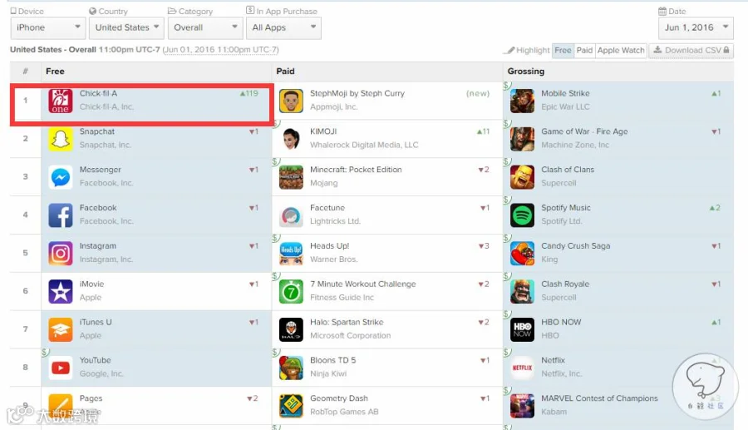
Task: Open the Instagram app icon
Action: tap(60, 254)
